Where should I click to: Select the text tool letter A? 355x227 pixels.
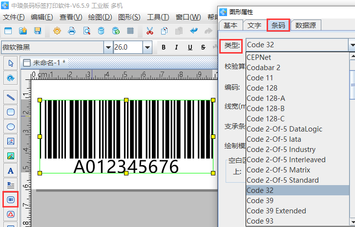click(x=11, y=170)
